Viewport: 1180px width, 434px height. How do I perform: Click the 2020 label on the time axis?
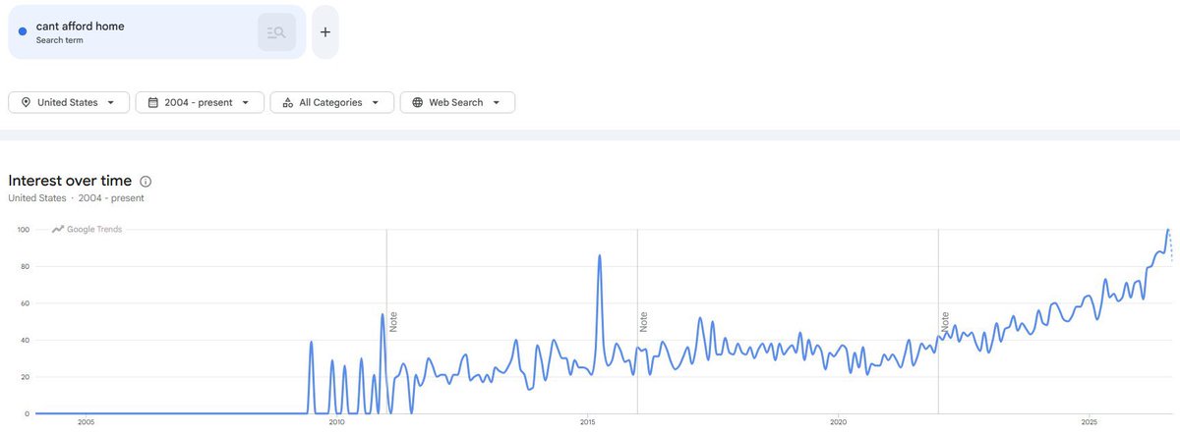(838, 423)
